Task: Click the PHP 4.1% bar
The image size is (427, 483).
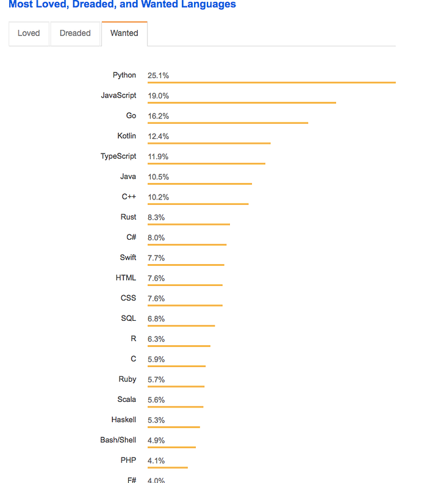Action: [x=168, y=468]
